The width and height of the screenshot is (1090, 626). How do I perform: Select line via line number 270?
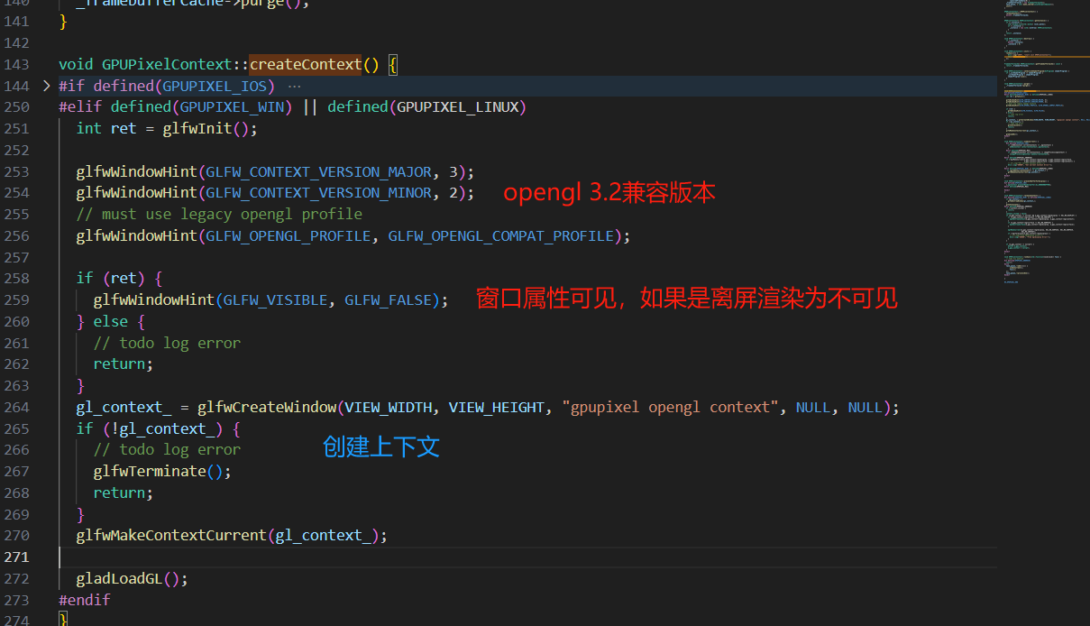click(16, 535)
